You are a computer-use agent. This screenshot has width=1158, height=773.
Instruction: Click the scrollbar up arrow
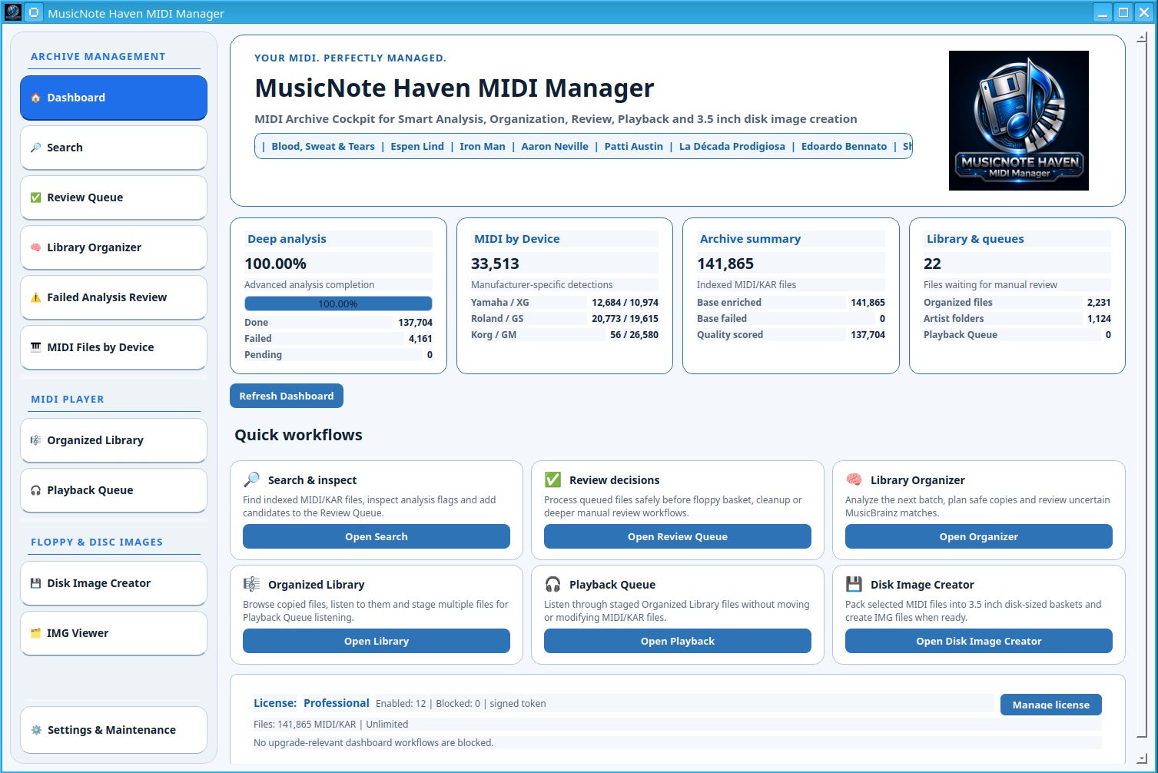(x=1142, y=37)
